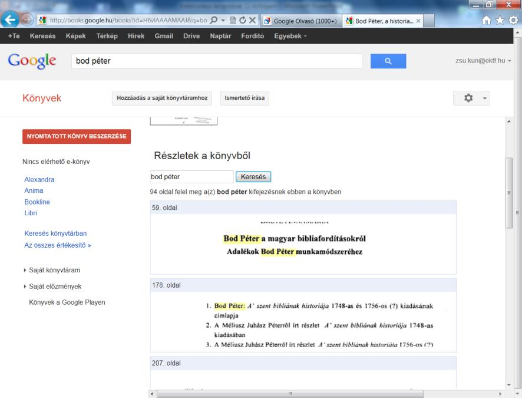Click the inner vertical scrollbar thumb
Screen dimensions: 522x398
pyautogui.click(x=508, y=192)
